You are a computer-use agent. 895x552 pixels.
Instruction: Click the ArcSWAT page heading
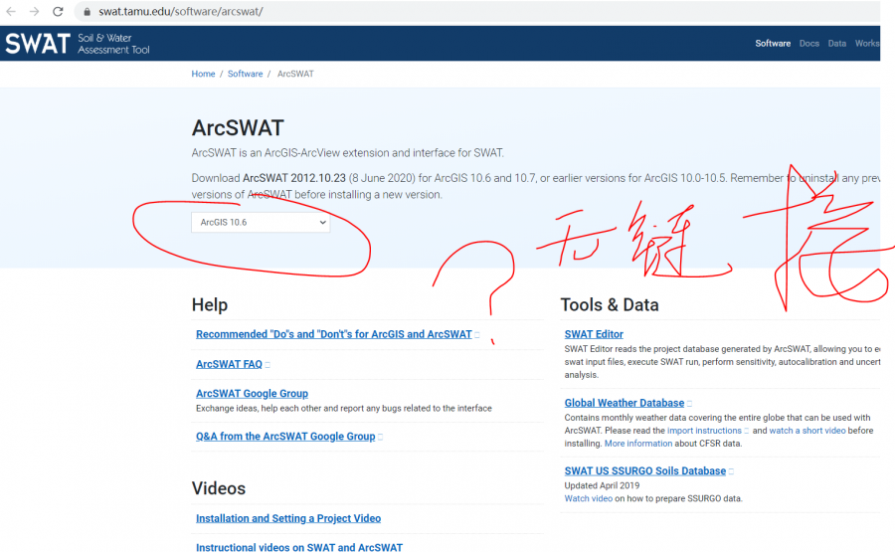(238, 128)
